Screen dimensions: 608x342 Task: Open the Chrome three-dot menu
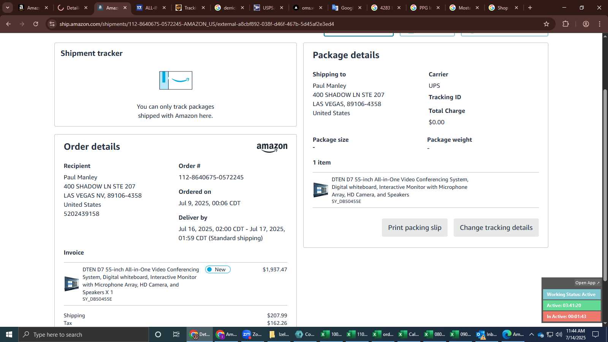coord(600,24)
